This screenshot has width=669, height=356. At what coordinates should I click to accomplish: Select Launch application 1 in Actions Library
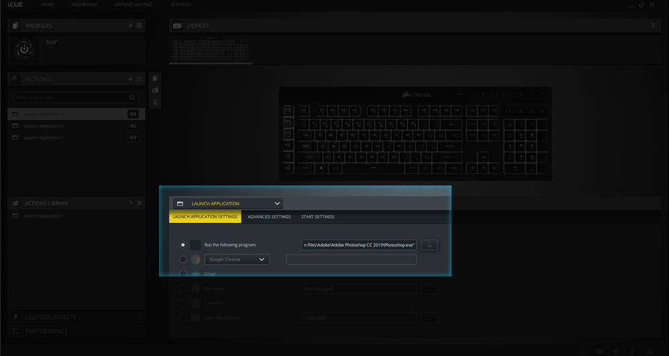click(x=76, y=216)
